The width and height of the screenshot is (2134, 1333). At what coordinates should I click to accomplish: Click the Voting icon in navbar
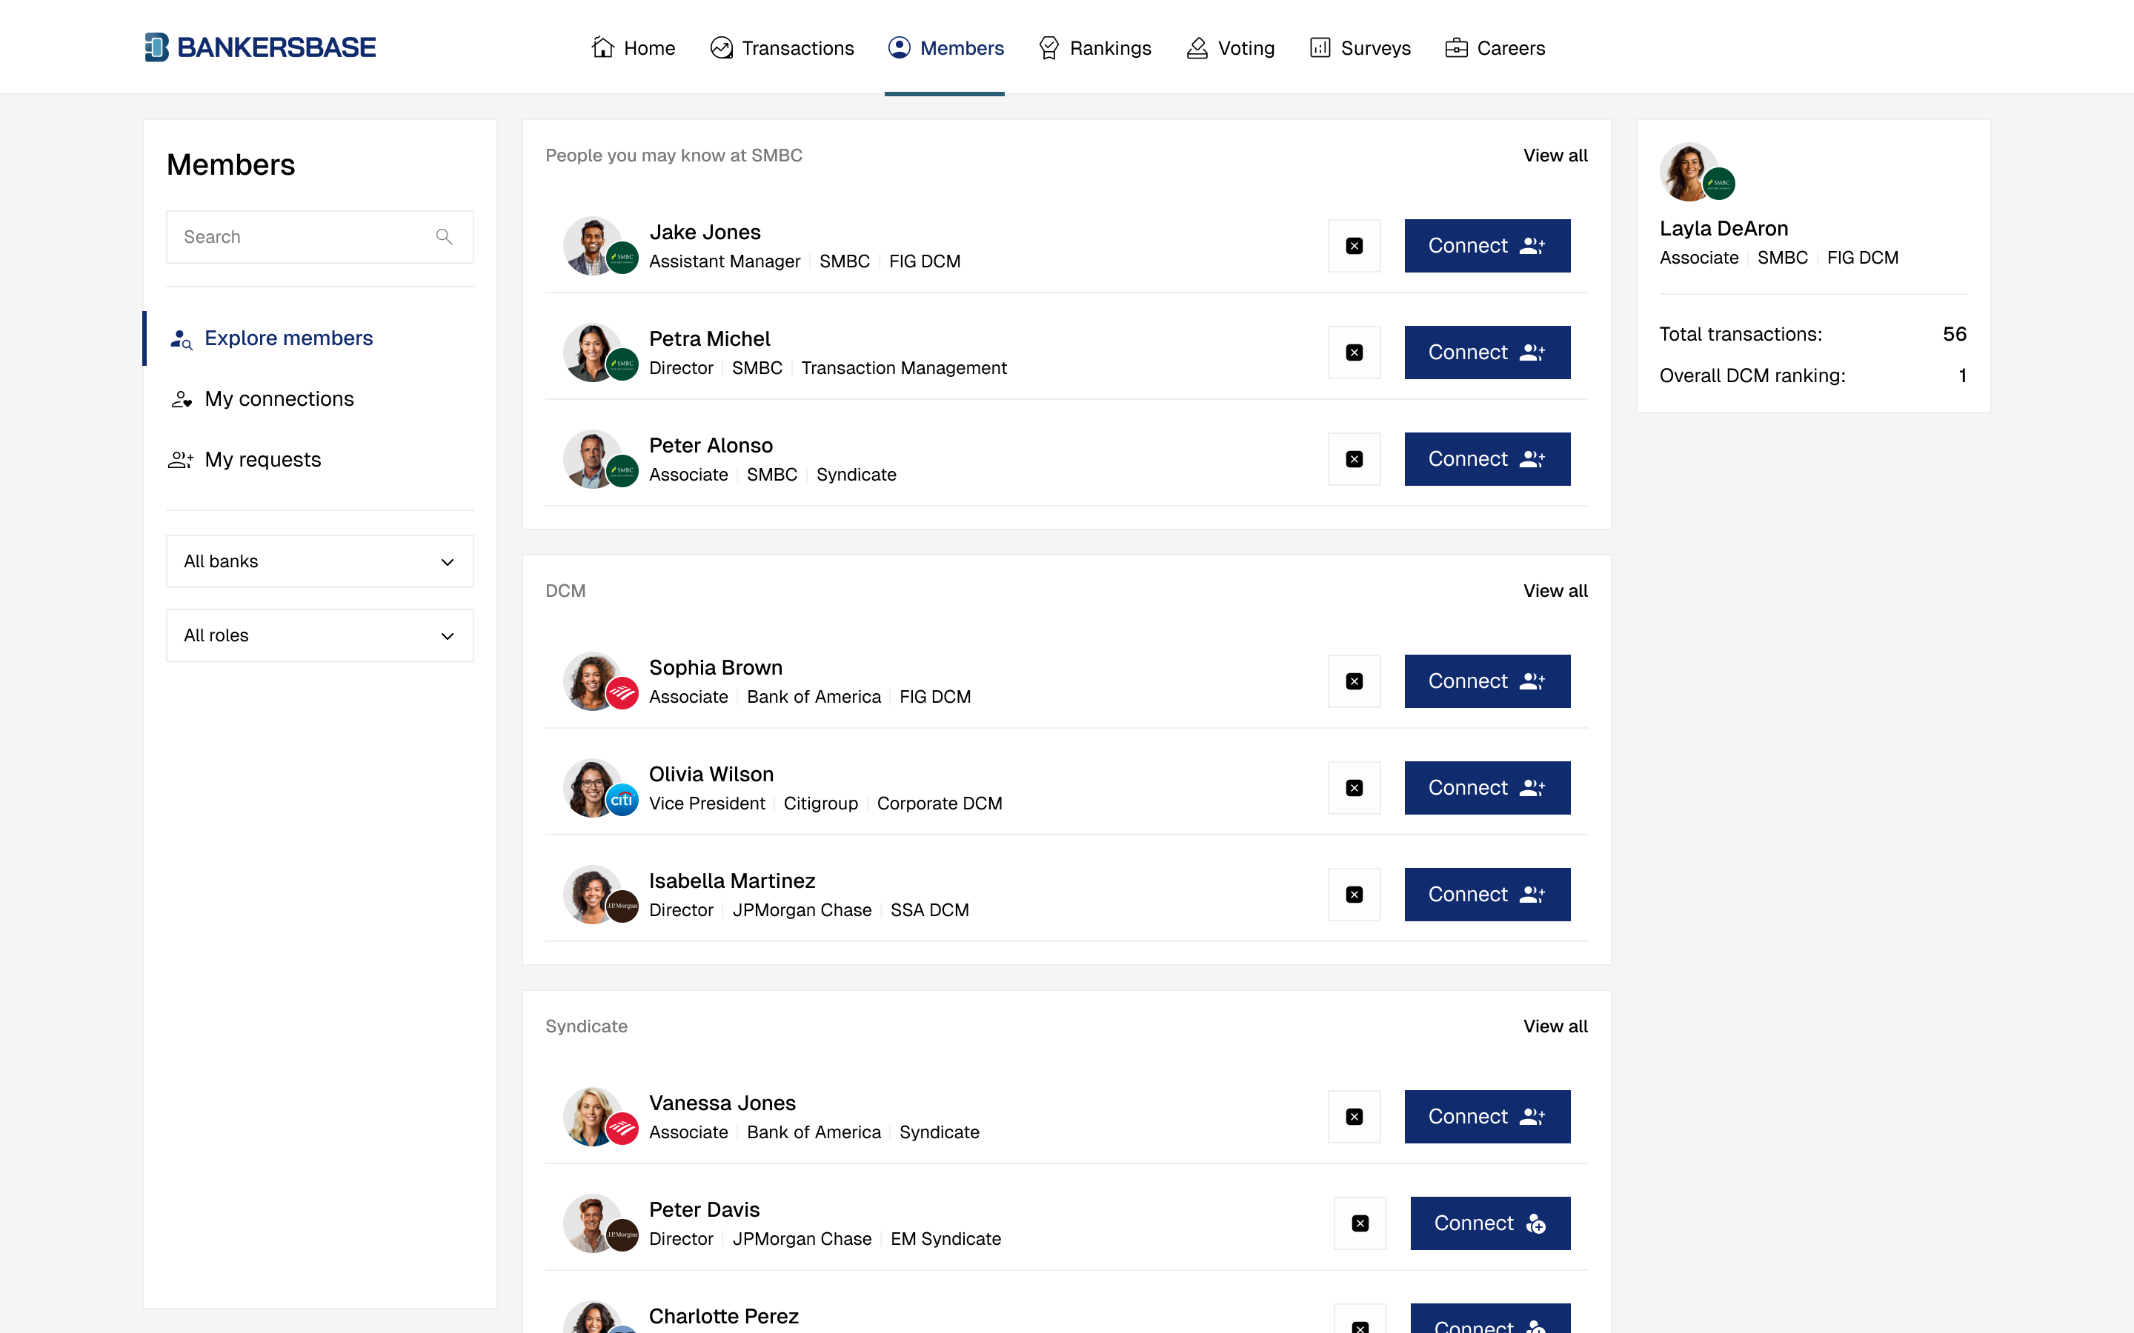pos(1197,47)
